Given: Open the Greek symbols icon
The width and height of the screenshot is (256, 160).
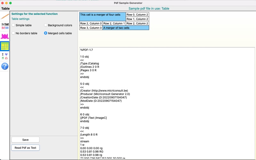Looking at the screenshot, I should click(5, 56).
